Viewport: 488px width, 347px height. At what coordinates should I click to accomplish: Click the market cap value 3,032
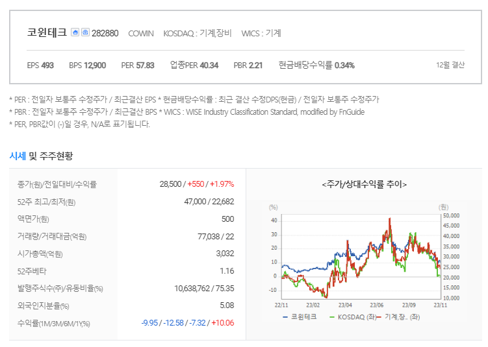pos(225,254)
